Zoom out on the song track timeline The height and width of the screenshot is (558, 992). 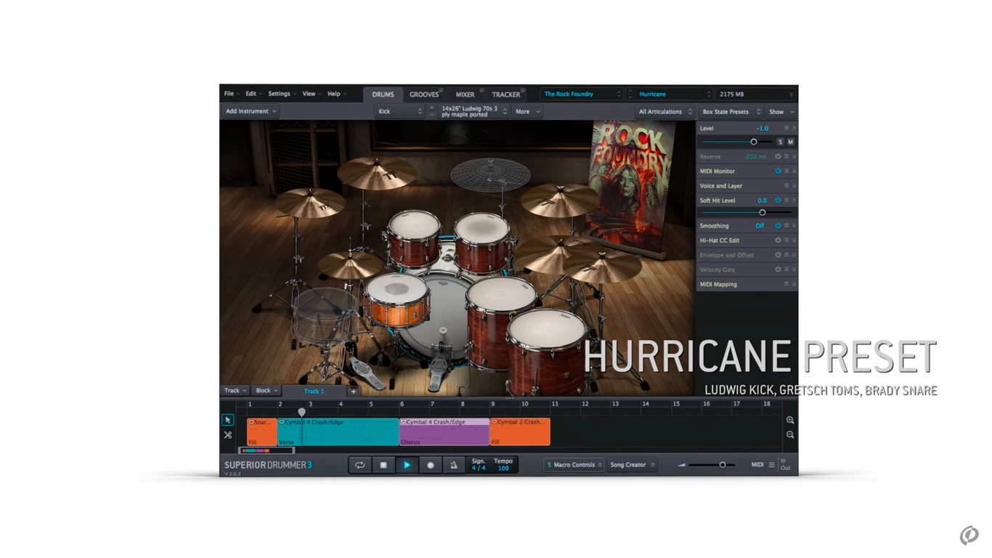790,434
